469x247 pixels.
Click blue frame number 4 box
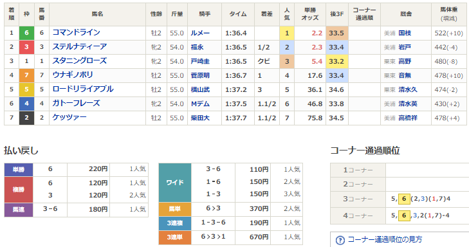coord(26,104)
